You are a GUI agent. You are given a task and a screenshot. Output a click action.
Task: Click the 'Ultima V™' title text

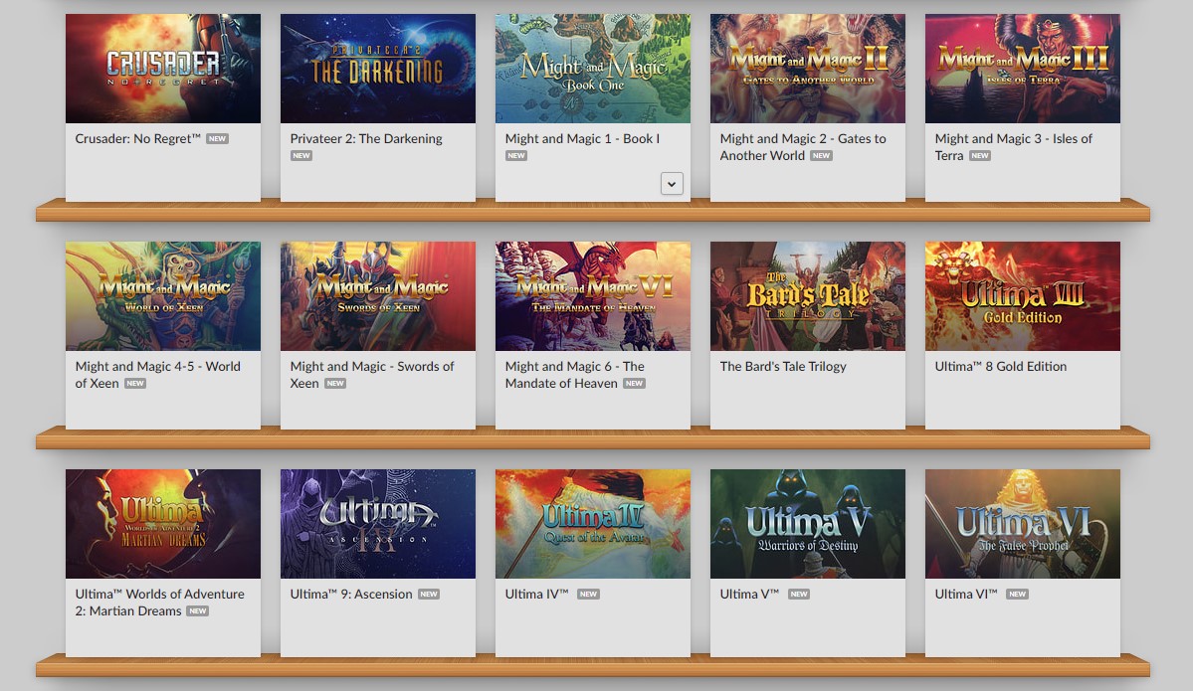click(749, 594)
